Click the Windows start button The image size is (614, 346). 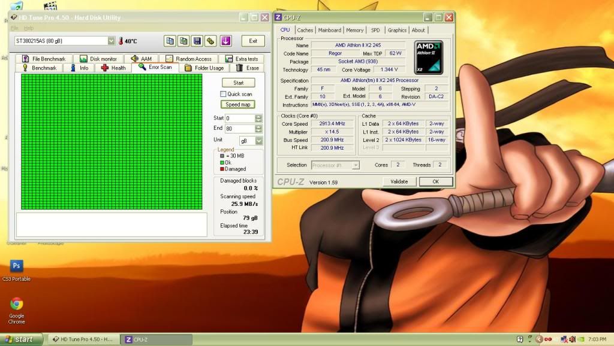click(x=20, y=339)
